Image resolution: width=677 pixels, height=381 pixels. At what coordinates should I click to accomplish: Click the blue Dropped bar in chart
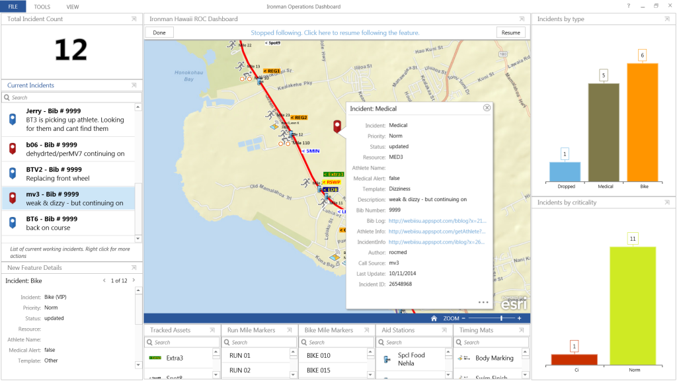point(565,171)
